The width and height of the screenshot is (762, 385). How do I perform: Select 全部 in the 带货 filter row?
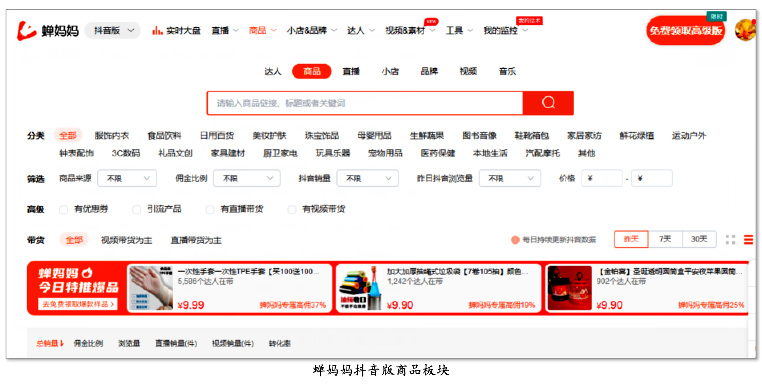(74, 240)
